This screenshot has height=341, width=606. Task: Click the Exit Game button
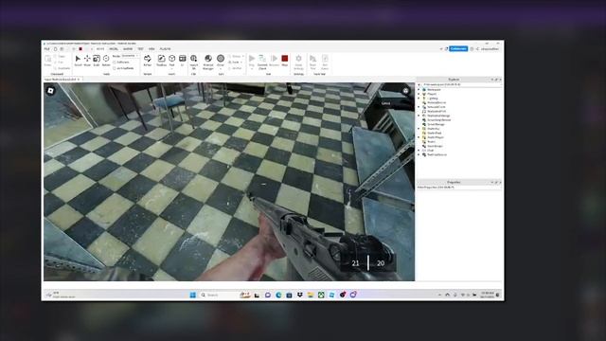pyautogui.click(x=325, y=62)
